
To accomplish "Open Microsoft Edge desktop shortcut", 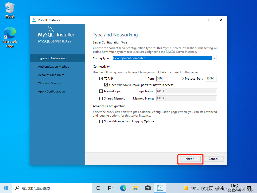I will click(10, 37).
